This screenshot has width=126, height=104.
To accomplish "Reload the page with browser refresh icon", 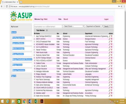I will coord(7,6).
